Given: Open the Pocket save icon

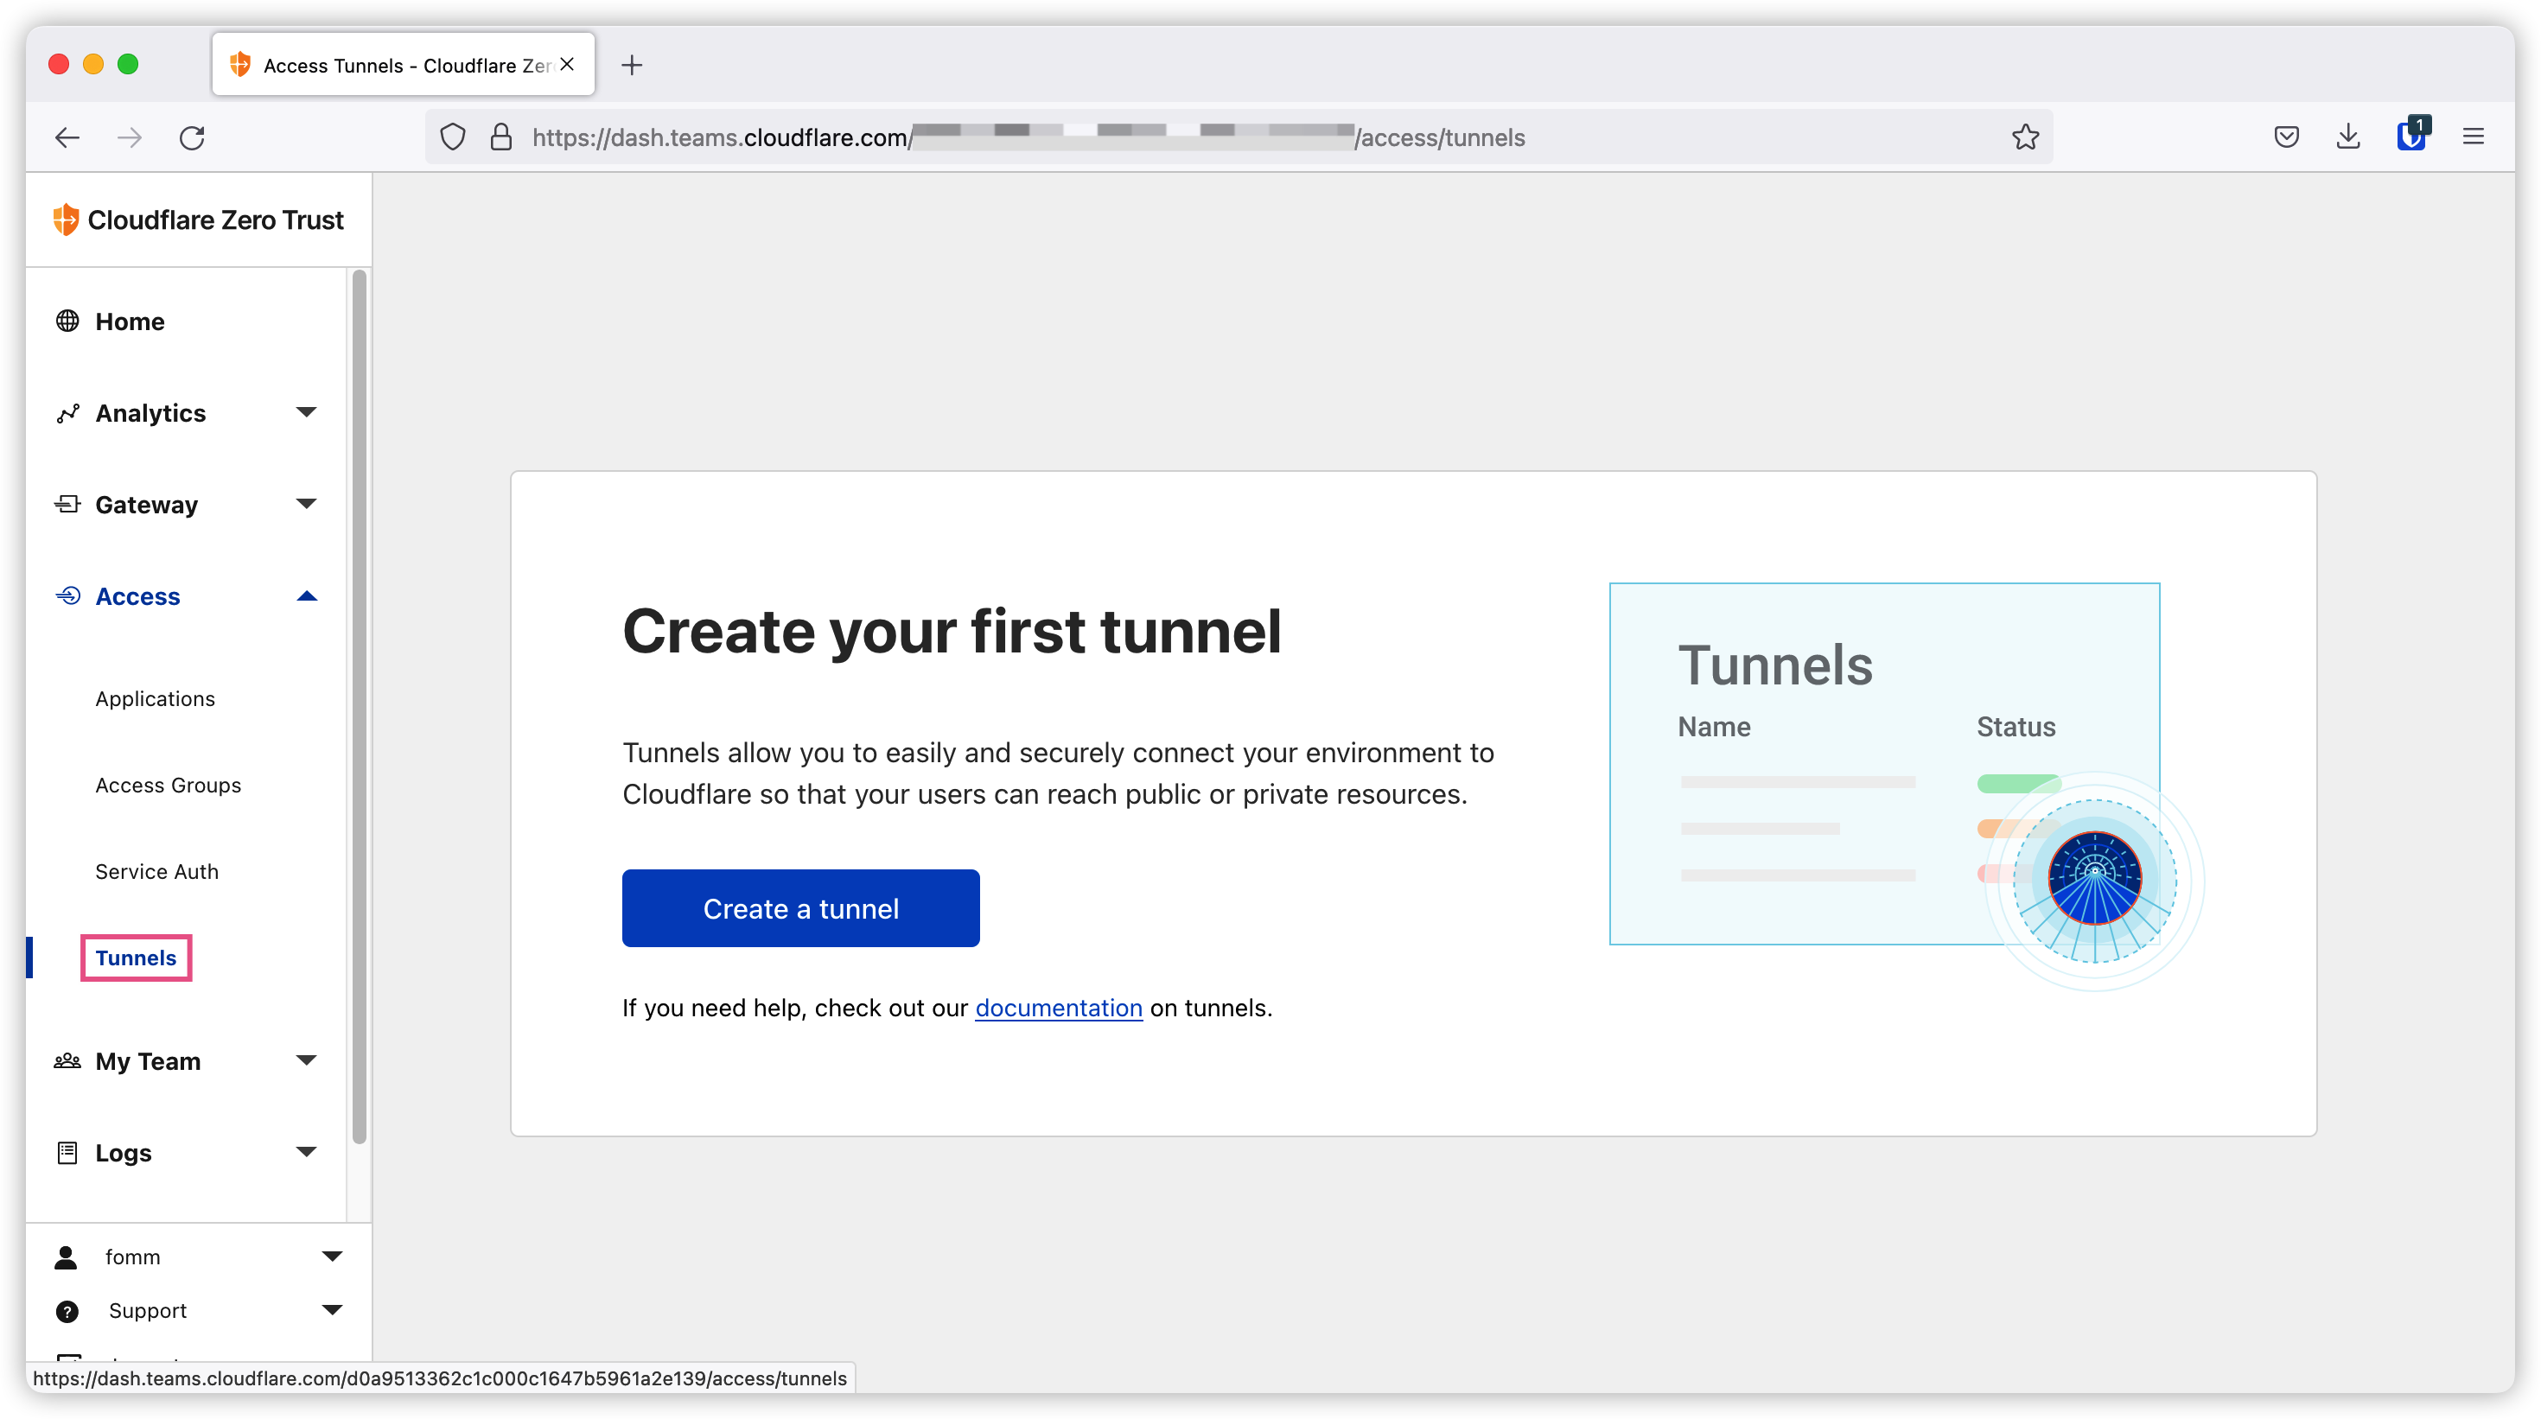Looking at the screenshot, I should 2285,137.
